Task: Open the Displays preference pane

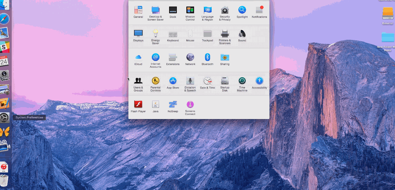Action: 138,36
